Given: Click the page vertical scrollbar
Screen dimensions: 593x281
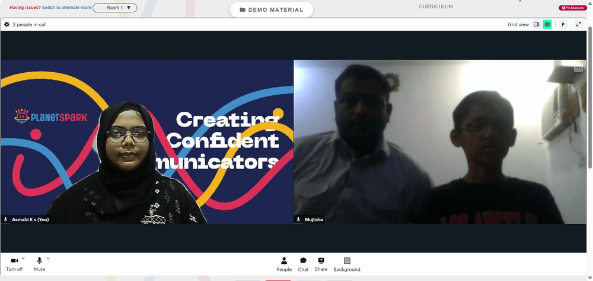Looking at the screenshot, I should (590, 98).
